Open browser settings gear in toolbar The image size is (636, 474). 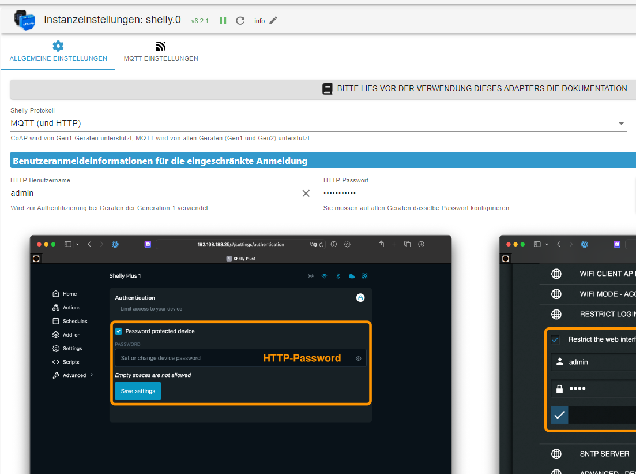347,244
